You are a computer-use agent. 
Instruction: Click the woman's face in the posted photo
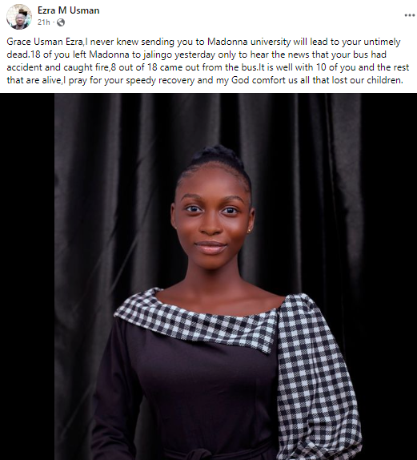(212, 220)
